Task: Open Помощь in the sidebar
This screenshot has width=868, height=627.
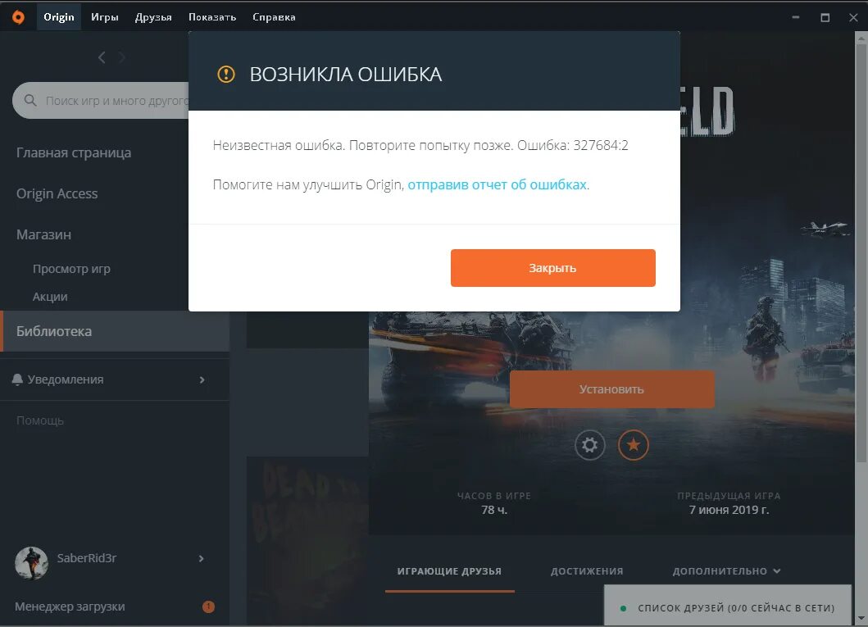Action: click(40, 420)
